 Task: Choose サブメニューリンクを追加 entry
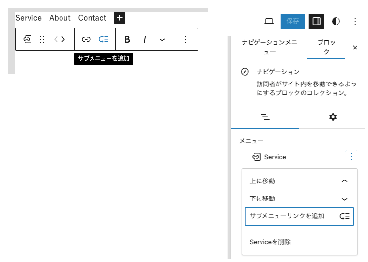pyautogui.click(x=299, y=216)
